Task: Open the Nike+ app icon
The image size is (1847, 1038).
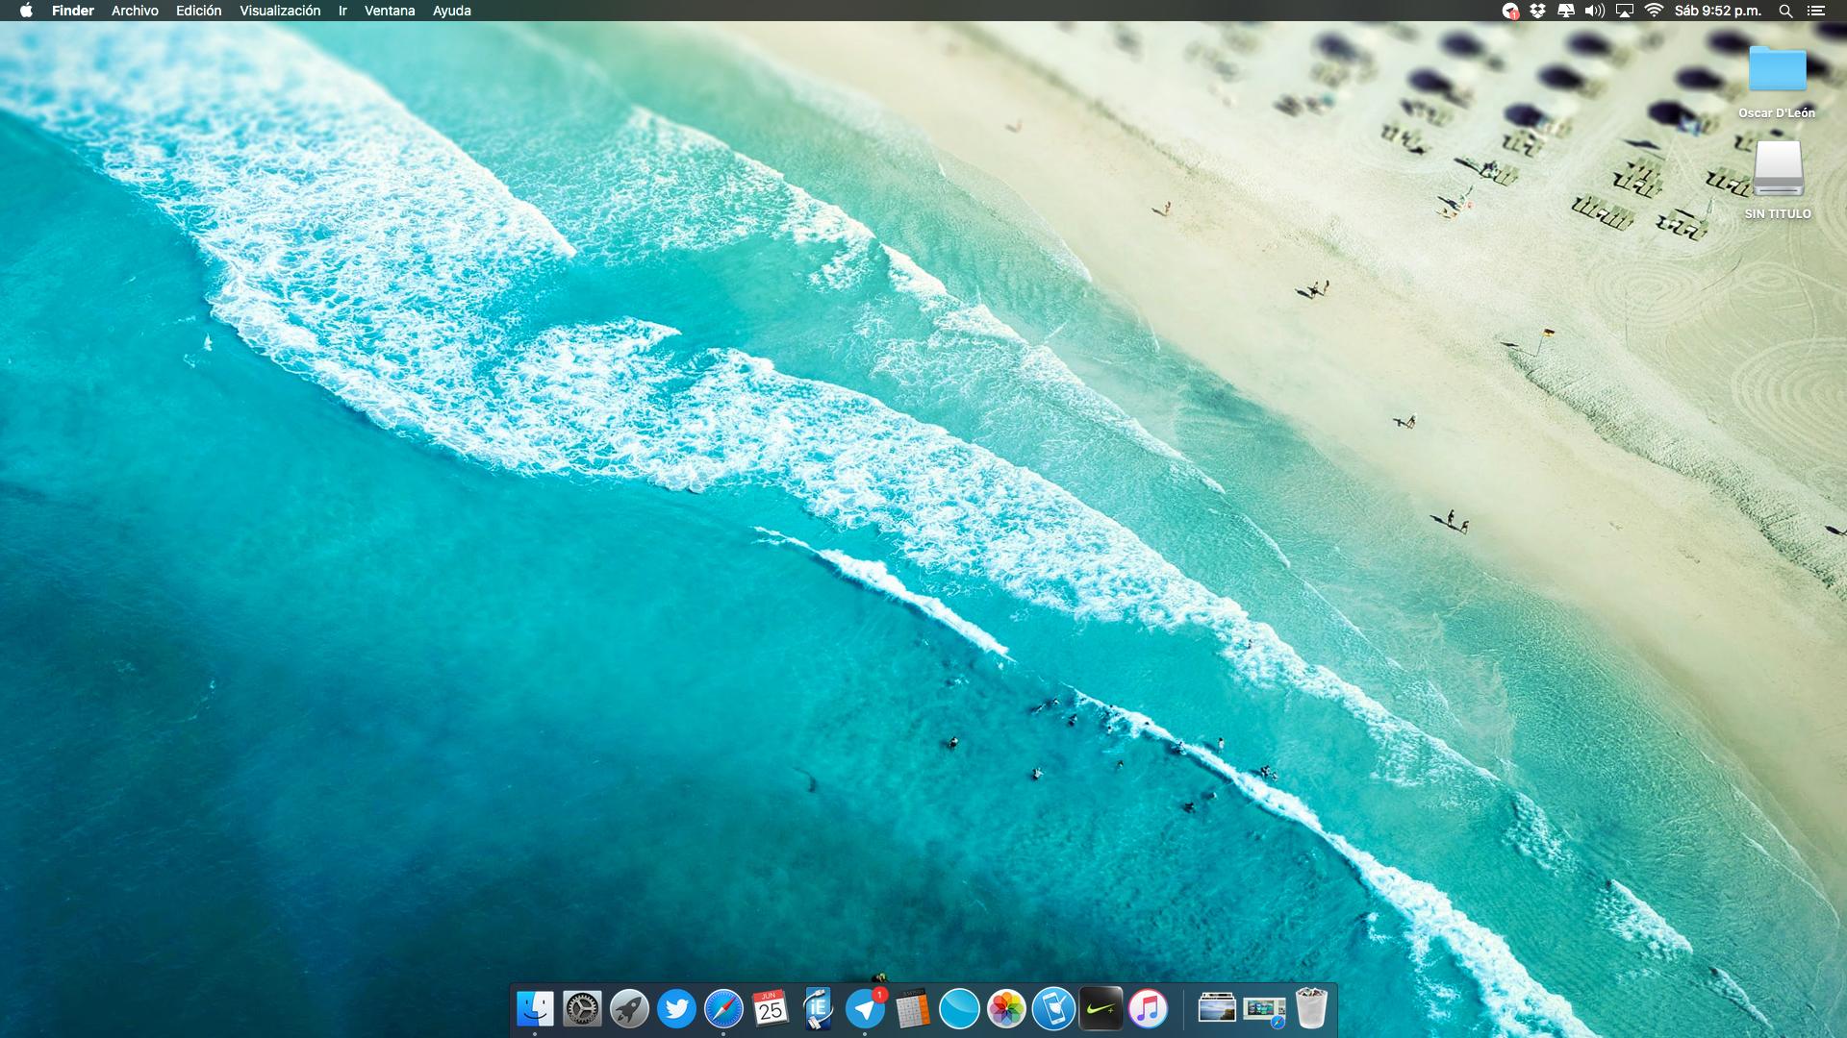Action: tap(1101, 1009)
